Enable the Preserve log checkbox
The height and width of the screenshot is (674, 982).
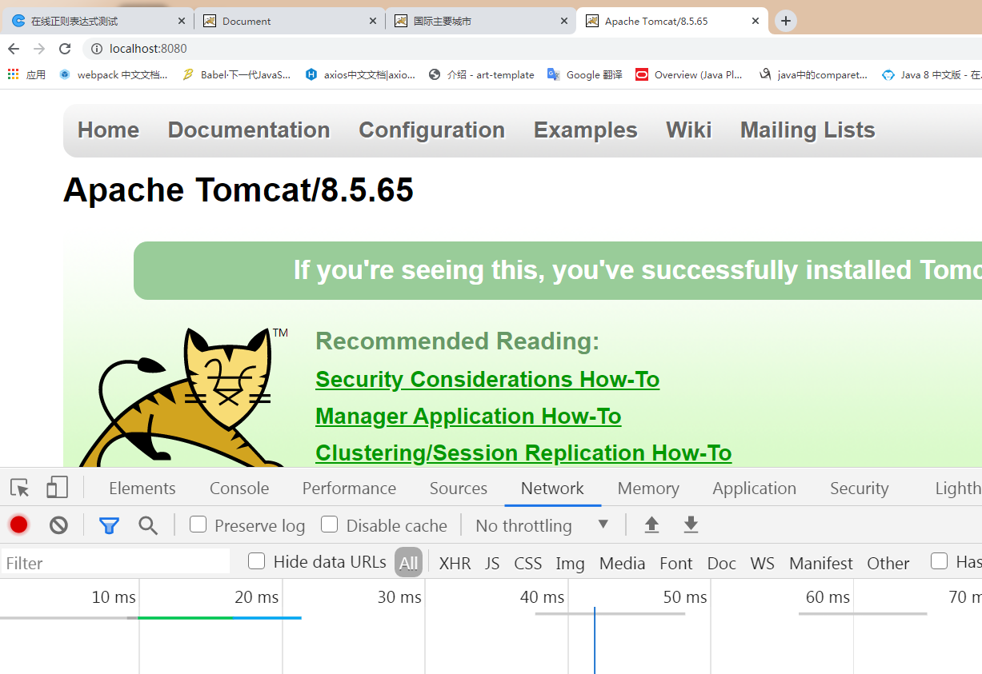pos(198,524)
